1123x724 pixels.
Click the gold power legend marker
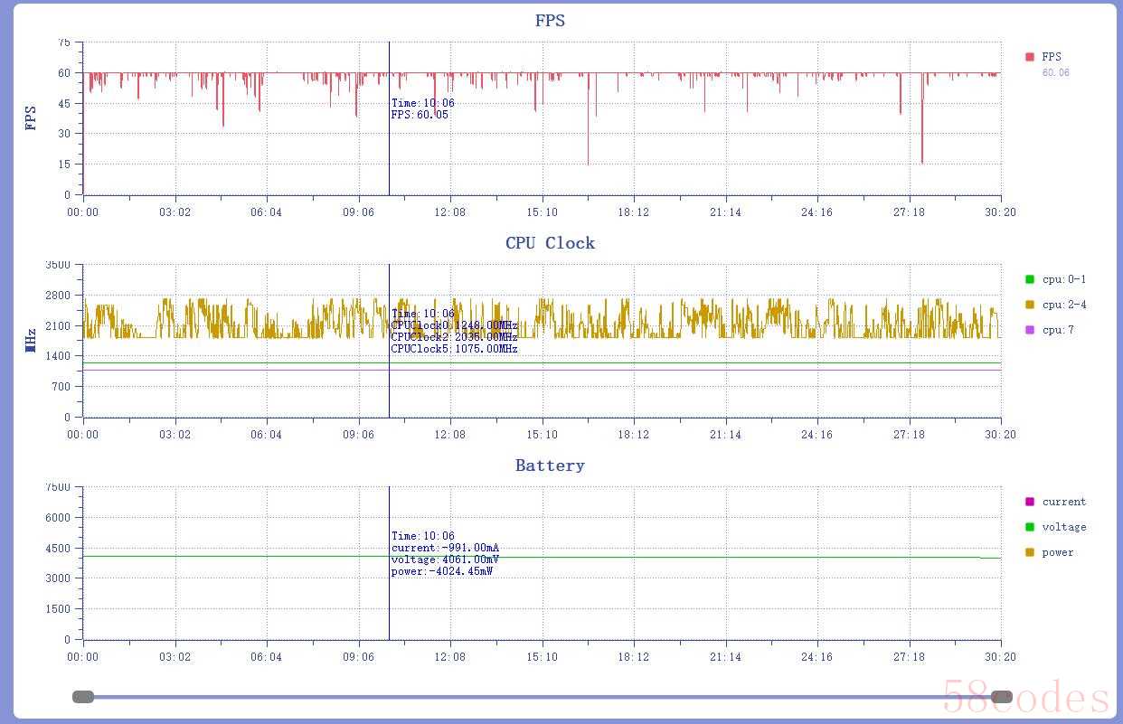[1029, 552]
